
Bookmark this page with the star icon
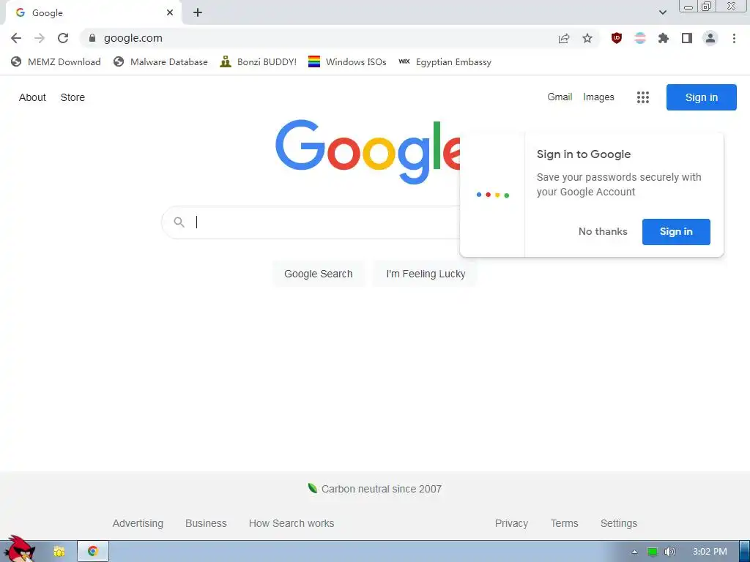(x=587, y=38)
